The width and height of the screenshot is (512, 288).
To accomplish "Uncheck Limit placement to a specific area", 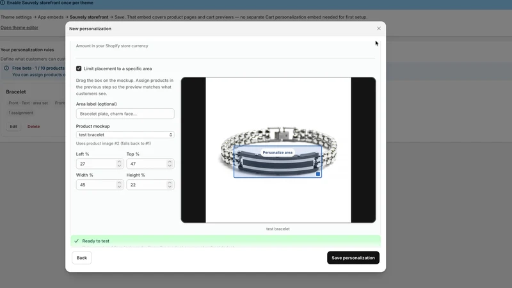I will point(79,68).
